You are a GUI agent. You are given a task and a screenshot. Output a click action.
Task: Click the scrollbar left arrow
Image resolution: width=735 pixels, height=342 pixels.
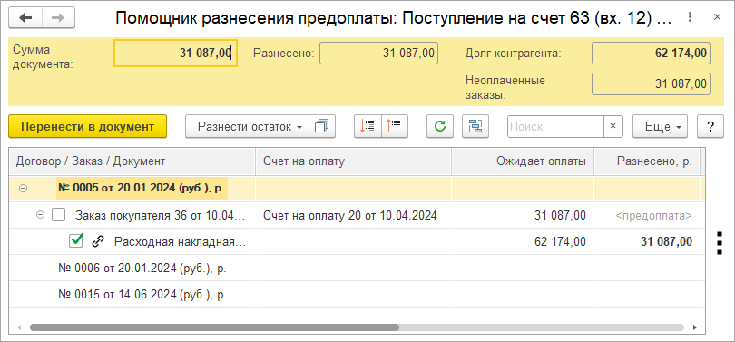coord(18,327)
